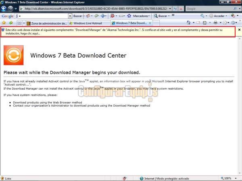Show more Google toolbar buttons chevron
This screenshot has width=242, height=181.
click(x=173, y=15)
